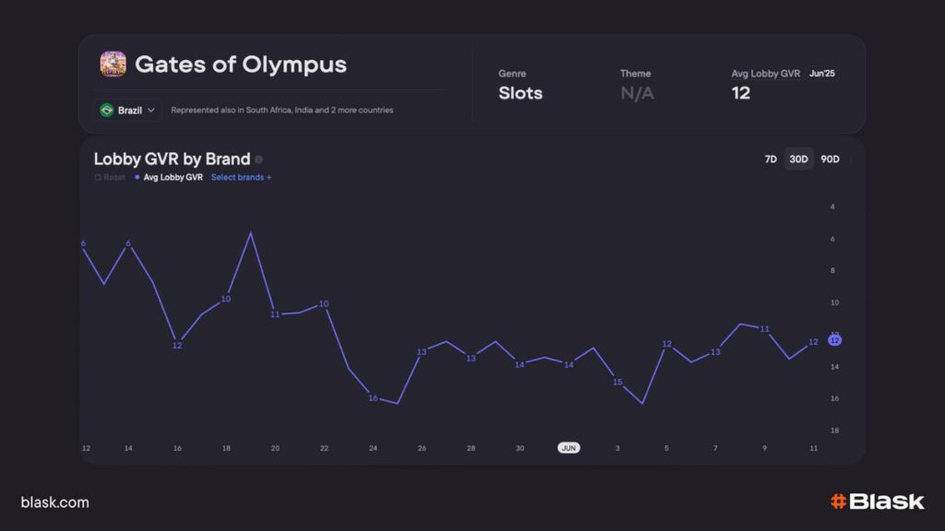The width and height of the screenshot is (945, 531).
Task: Click the data point labeled 15
Action: (x=617, y=382)
